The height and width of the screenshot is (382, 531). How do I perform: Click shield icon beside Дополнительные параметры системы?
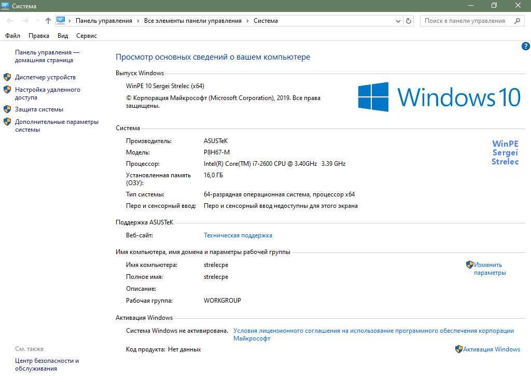(7, 122)
